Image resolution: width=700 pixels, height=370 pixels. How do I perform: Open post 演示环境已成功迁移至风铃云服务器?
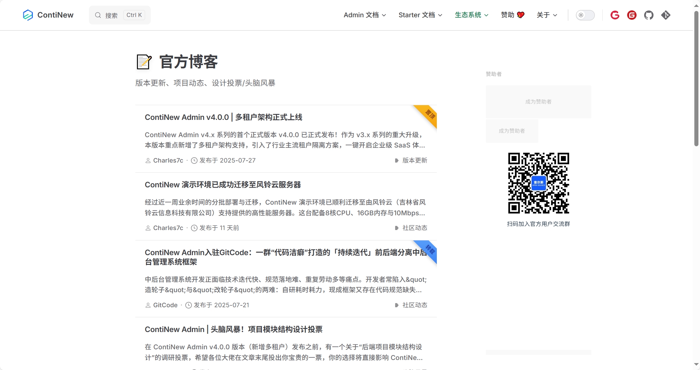[x=223, y=185]
